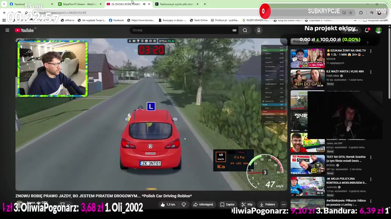Click the browser address bar URL
This screenshot has height=219, width=391.
[63, 13]
